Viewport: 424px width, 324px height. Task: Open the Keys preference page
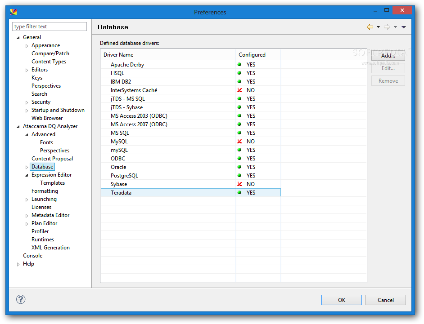pos(37,78)
